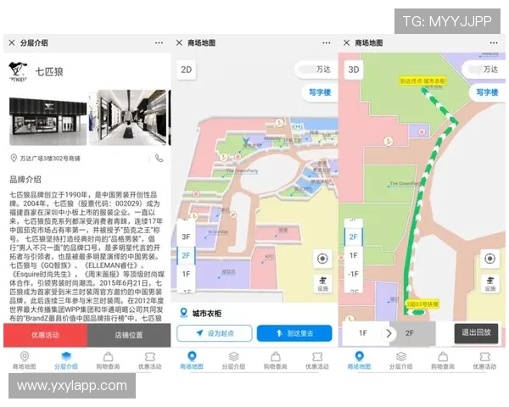Open more options dots on right map screen
The height and width of the screenshot is (407, 509).
click(x=494, y=43)
